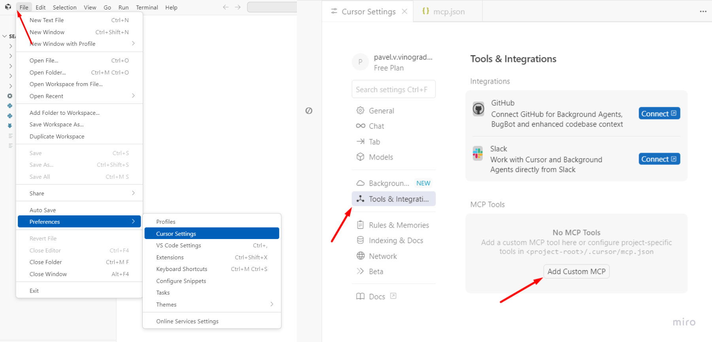Click the Chat infinity icon
The height and width of the screenshot is (342, 712).
360,126
